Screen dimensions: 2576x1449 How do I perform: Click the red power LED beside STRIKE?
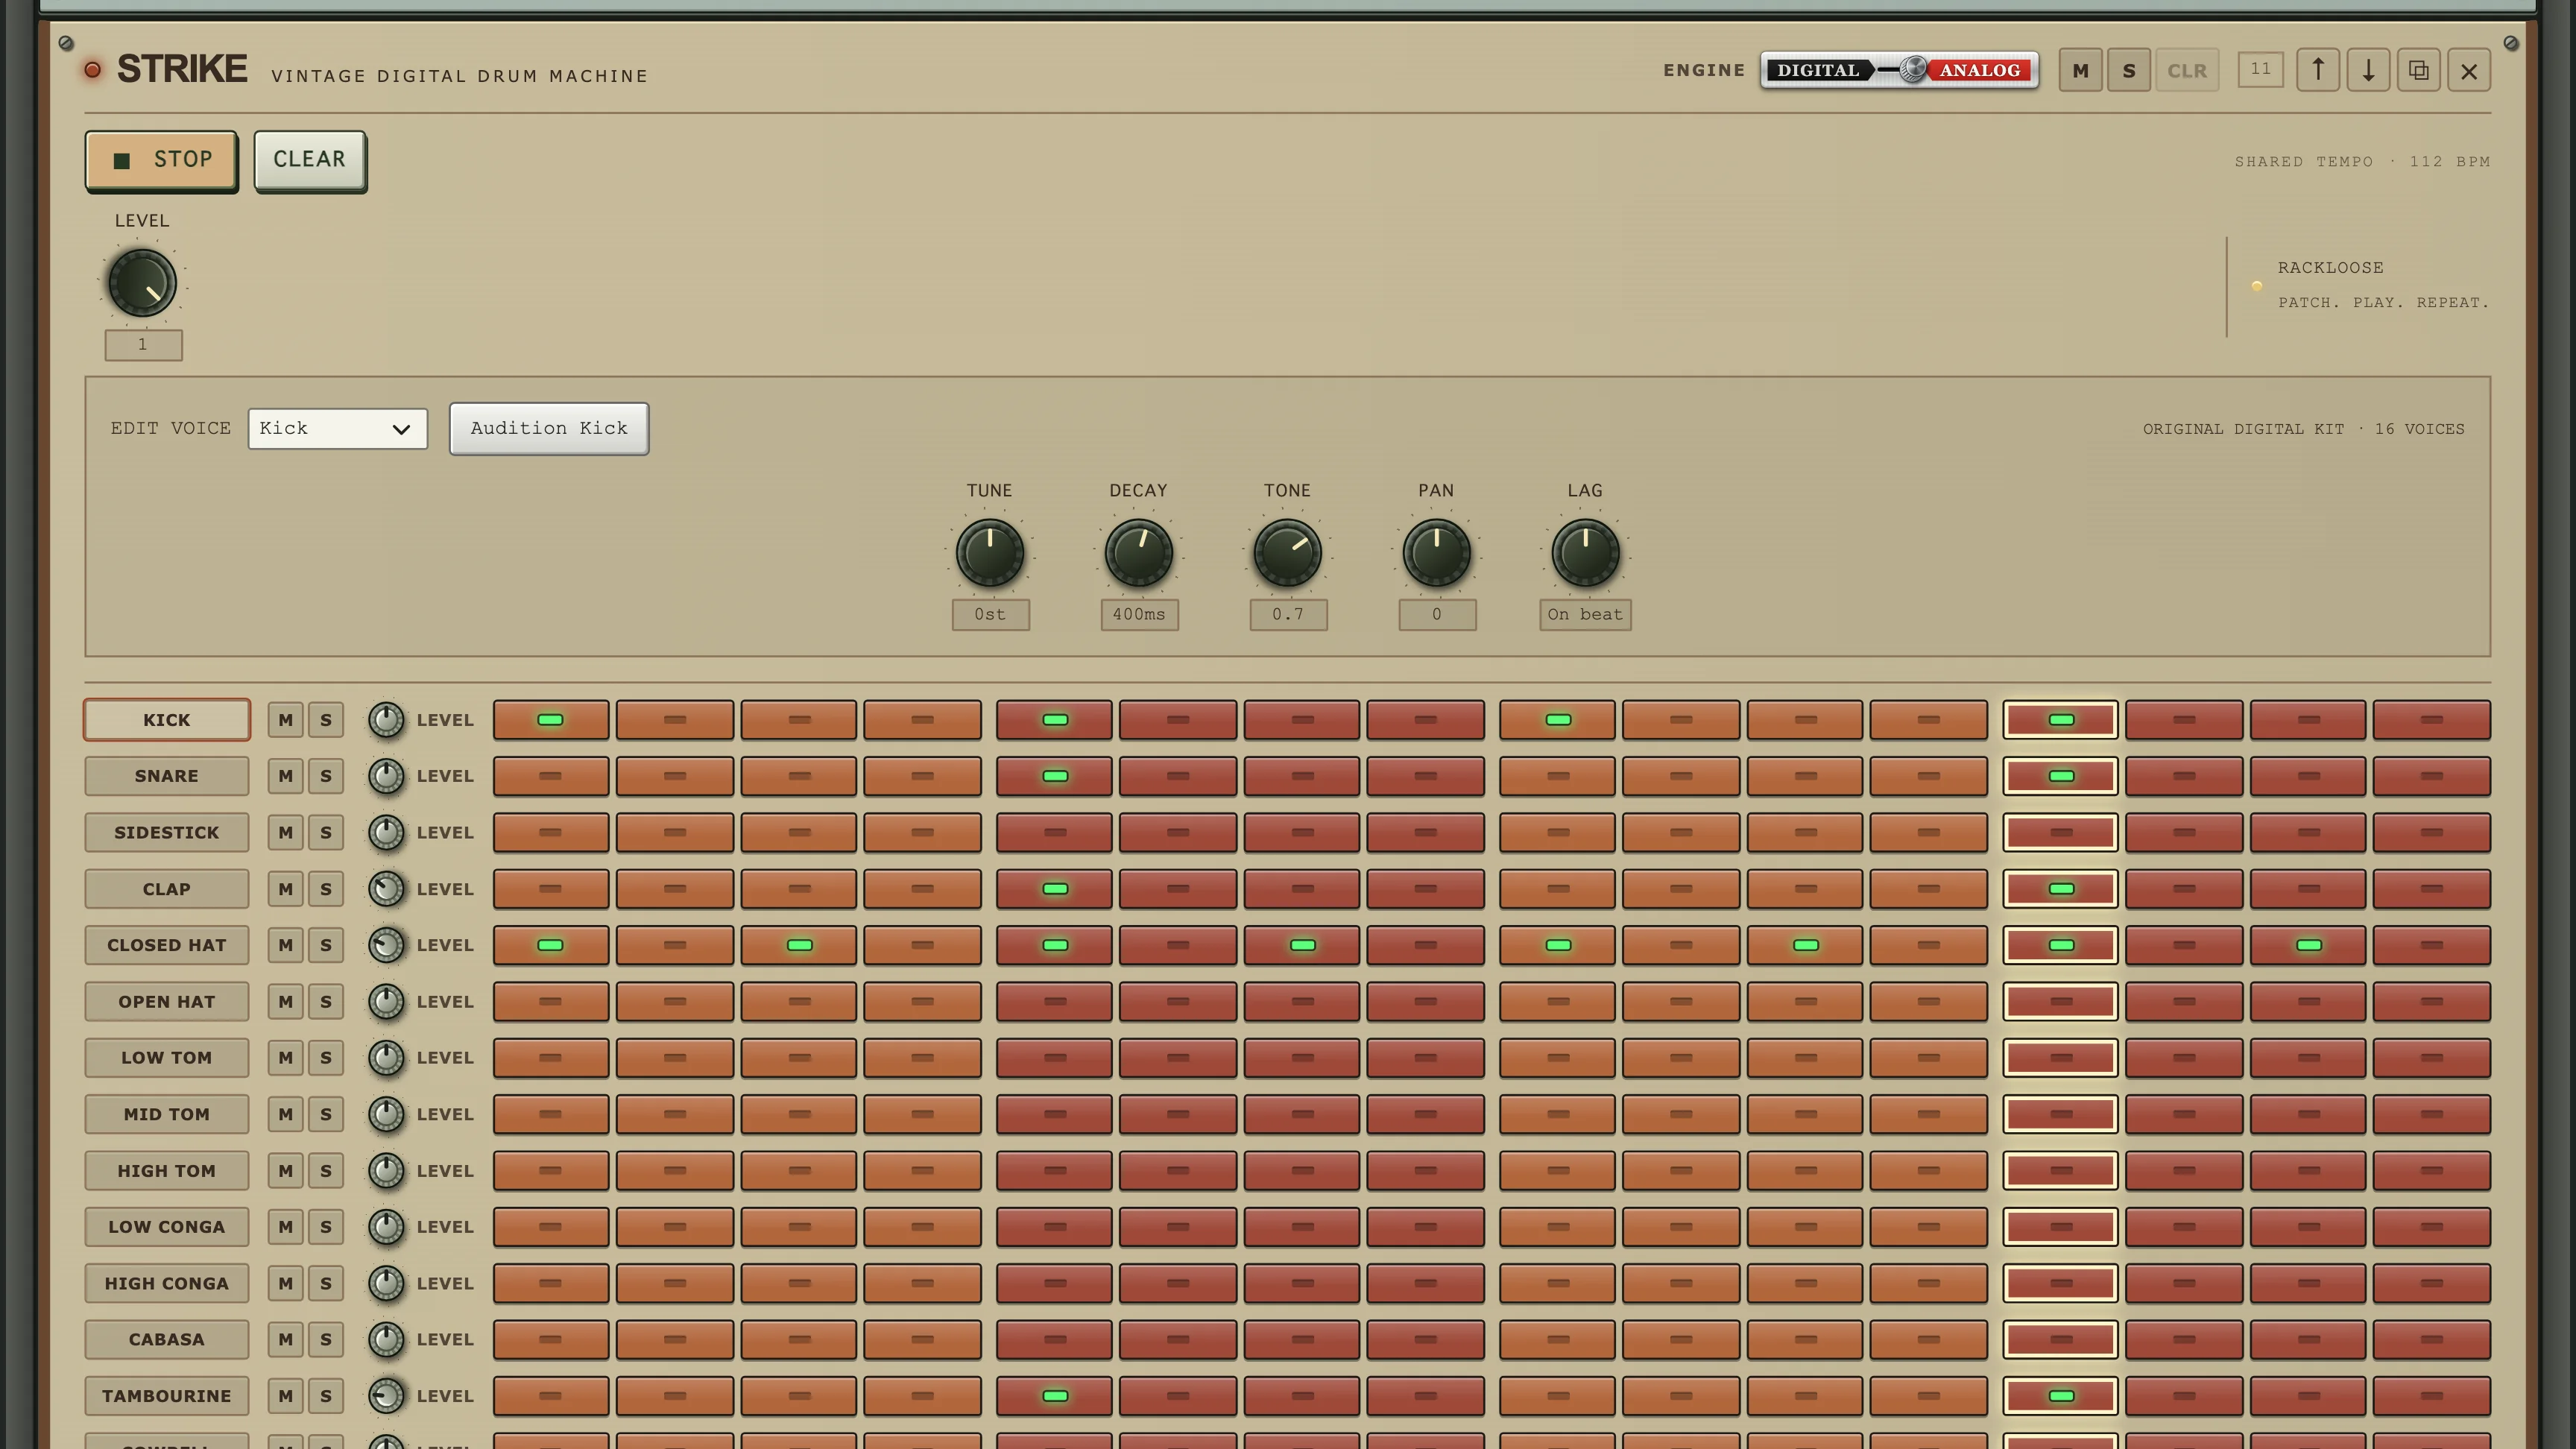click(92, 70)
